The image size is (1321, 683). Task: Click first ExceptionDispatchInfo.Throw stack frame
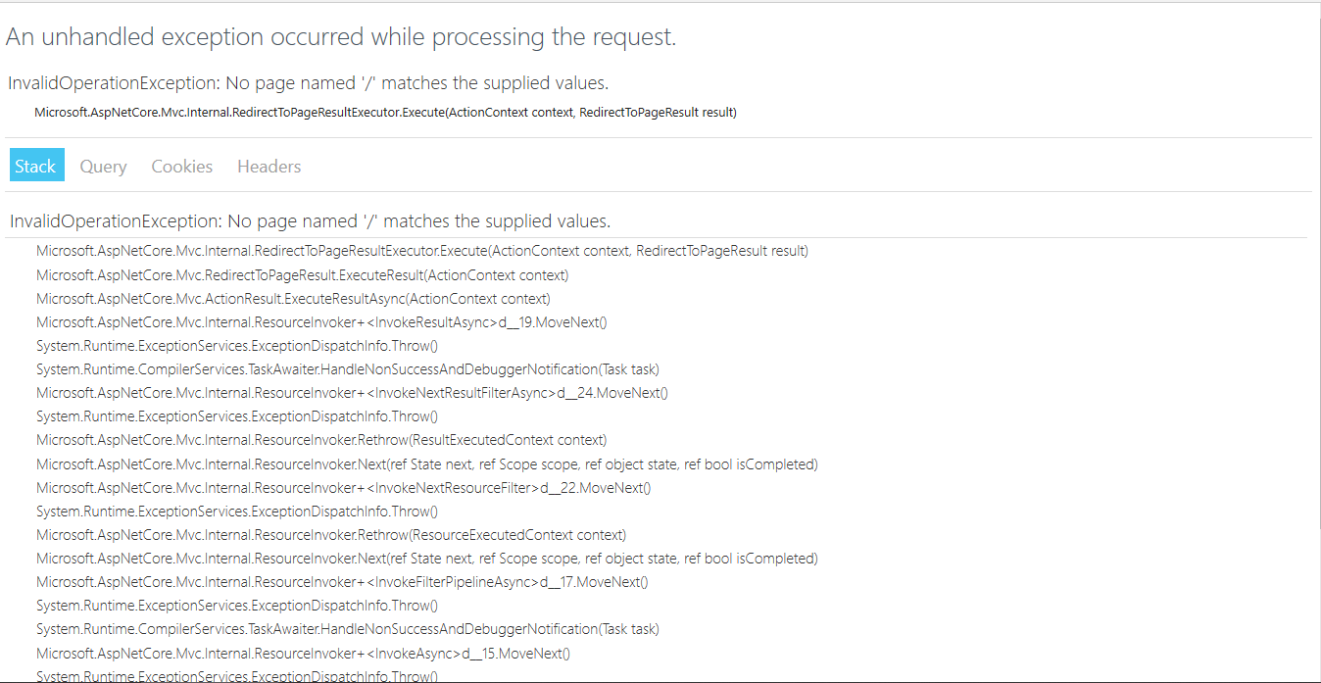237,346
